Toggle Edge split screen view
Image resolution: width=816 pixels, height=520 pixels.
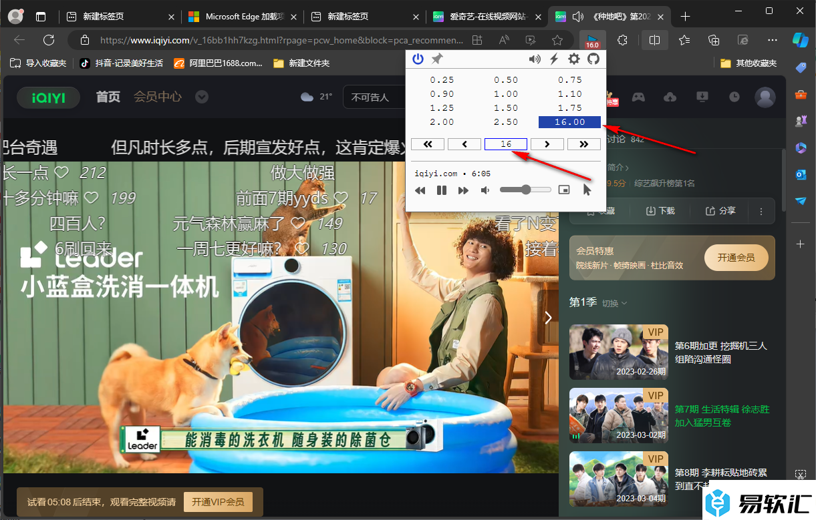654,40
